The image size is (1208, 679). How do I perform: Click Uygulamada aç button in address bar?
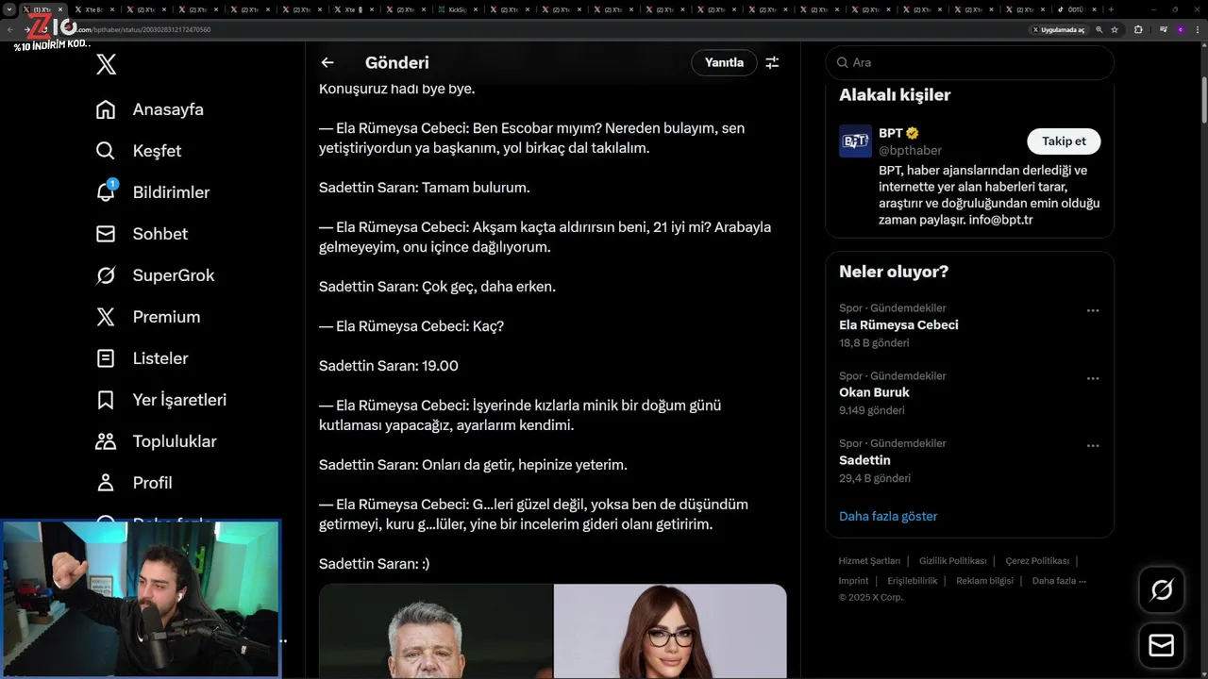point(1059,29)
